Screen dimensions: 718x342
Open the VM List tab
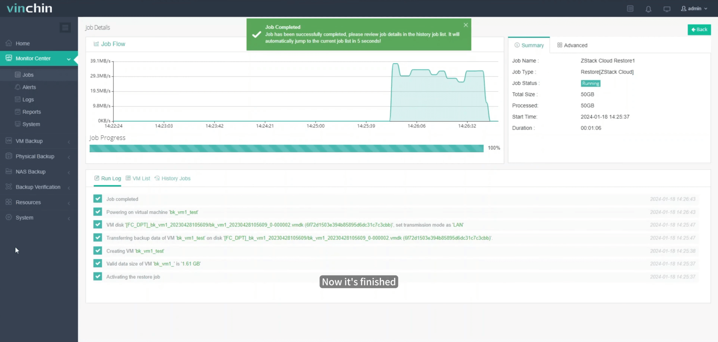[138, 178]
